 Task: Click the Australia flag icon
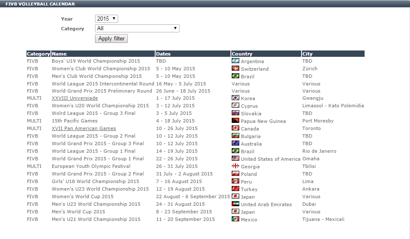(235, 143)
